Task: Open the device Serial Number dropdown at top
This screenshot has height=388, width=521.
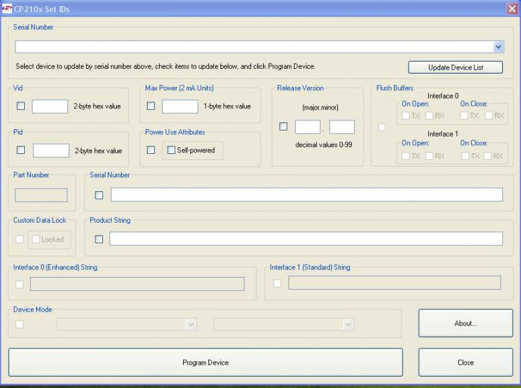Action: pyautogui.click(x=498, y=47)
